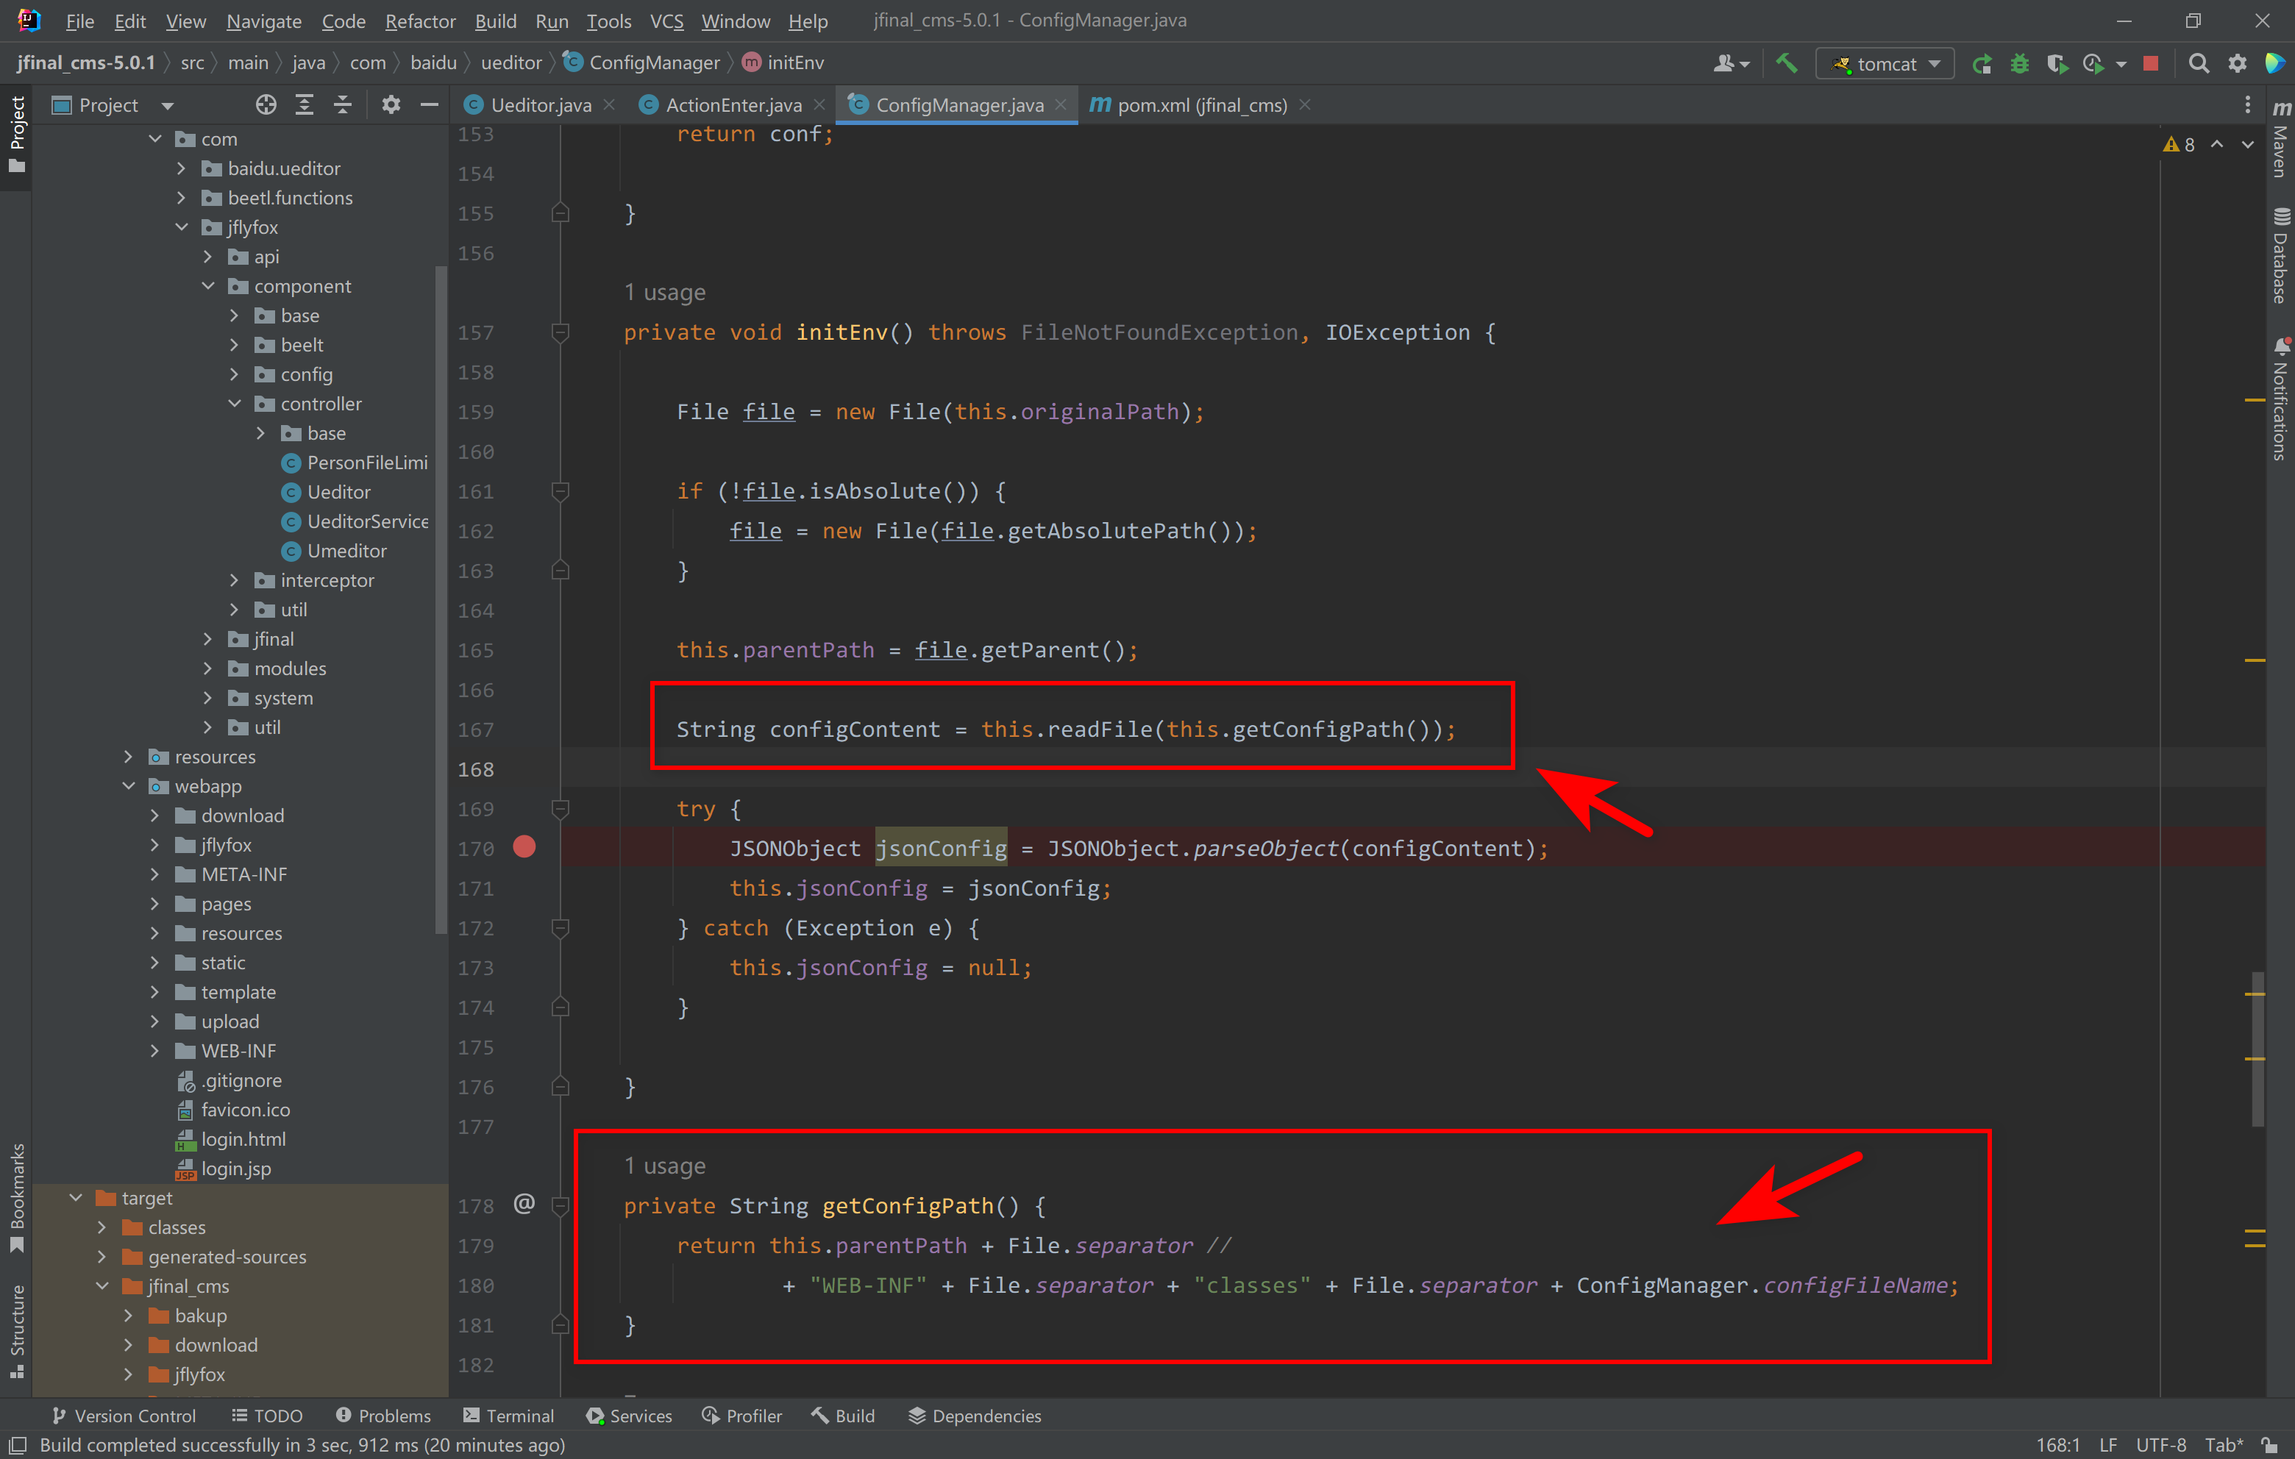Click the Search Everywhere magnifier icon

click(2198, 63)
